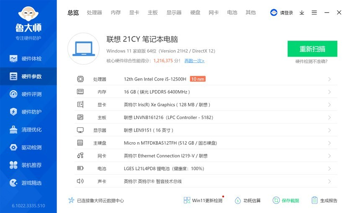Click 联想 21CY 笔记本电脑 title
The height and width of the screenshot is (213, 348).
point(142,39)
